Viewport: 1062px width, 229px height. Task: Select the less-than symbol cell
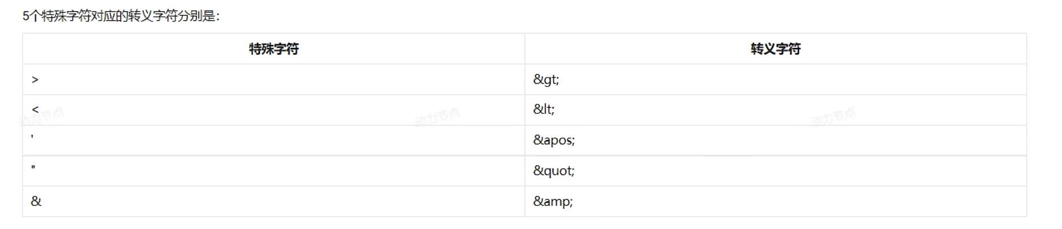click(x=35, y=109)
